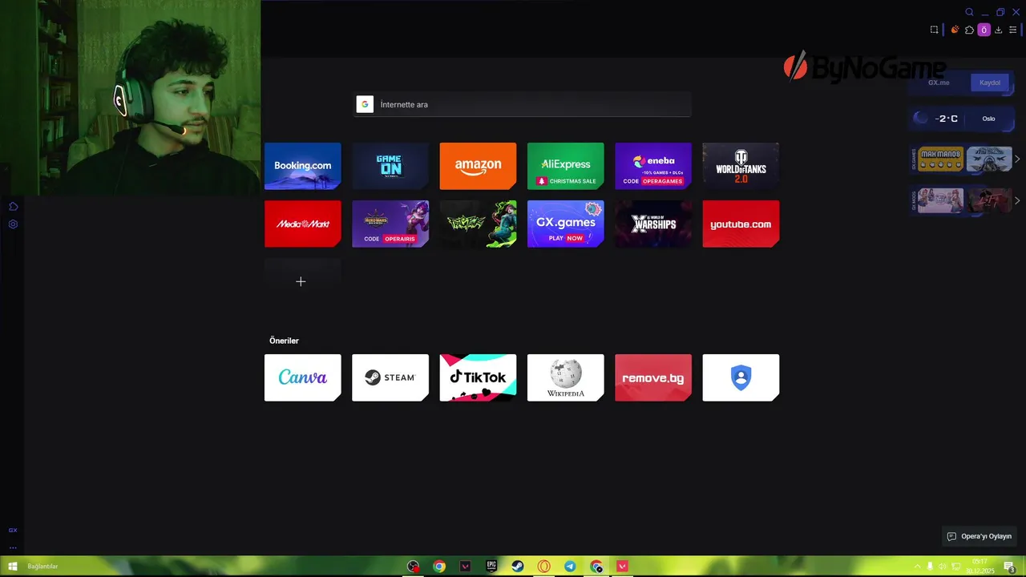1026x577 pixels.
Task: Open first Google Chrome taskbar icon
Action: (x=439, y=567)
